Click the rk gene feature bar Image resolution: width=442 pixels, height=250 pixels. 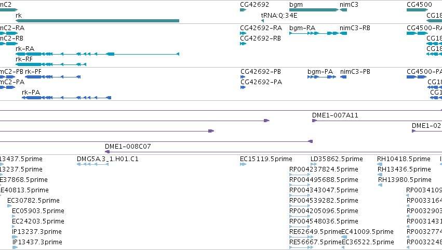point(97,21)
